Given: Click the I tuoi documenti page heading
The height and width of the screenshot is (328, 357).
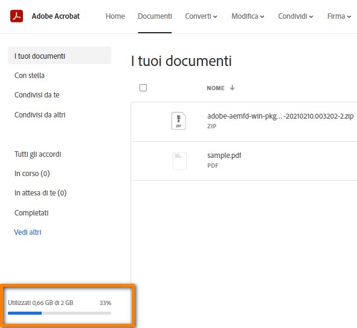Looking at the screenshot, I should 181,61.
